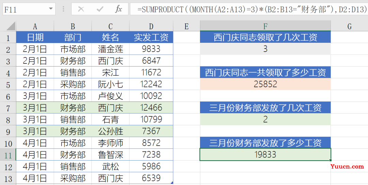
Task: Select 3月1日 date cell in row 6
Action: coord(35,96)
